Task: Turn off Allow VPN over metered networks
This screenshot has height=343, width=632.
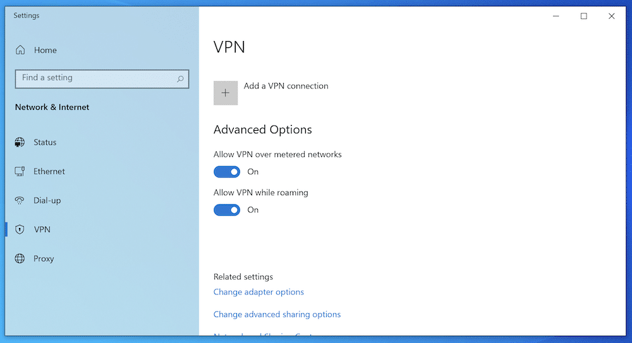Action: tap(227, 172)
